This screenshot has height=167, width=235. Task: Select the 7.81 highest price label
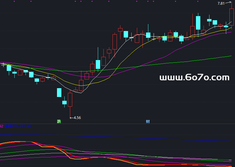point(221,4)
